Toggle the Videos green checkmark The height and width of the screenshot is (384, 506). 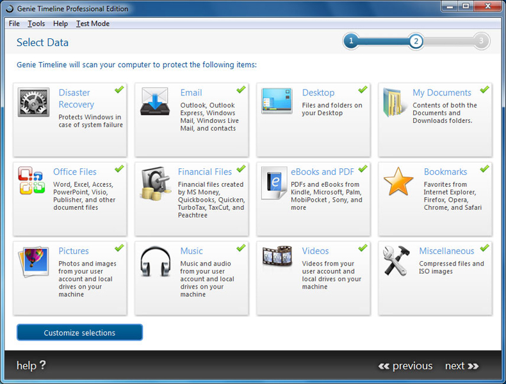(x=363, y=248)
